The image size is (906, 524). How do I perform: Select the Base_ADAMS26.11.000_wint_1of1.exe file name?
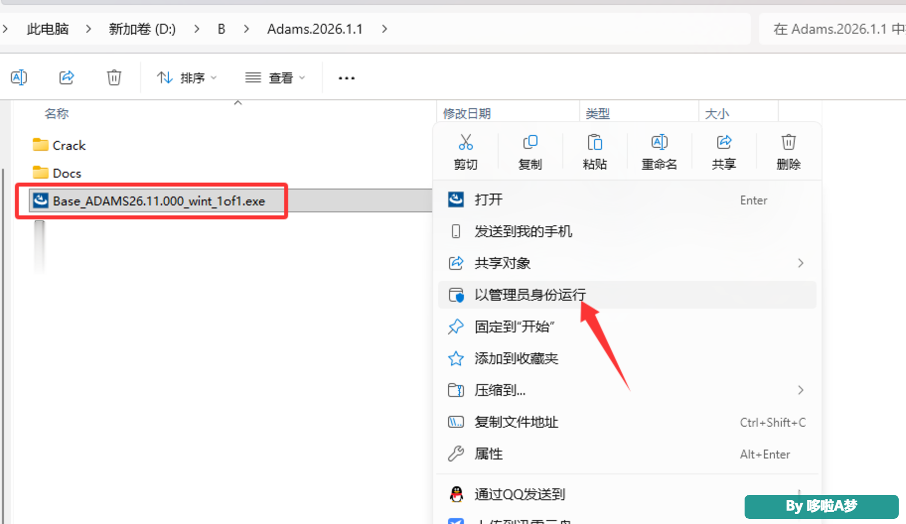(x=159, y=201)
